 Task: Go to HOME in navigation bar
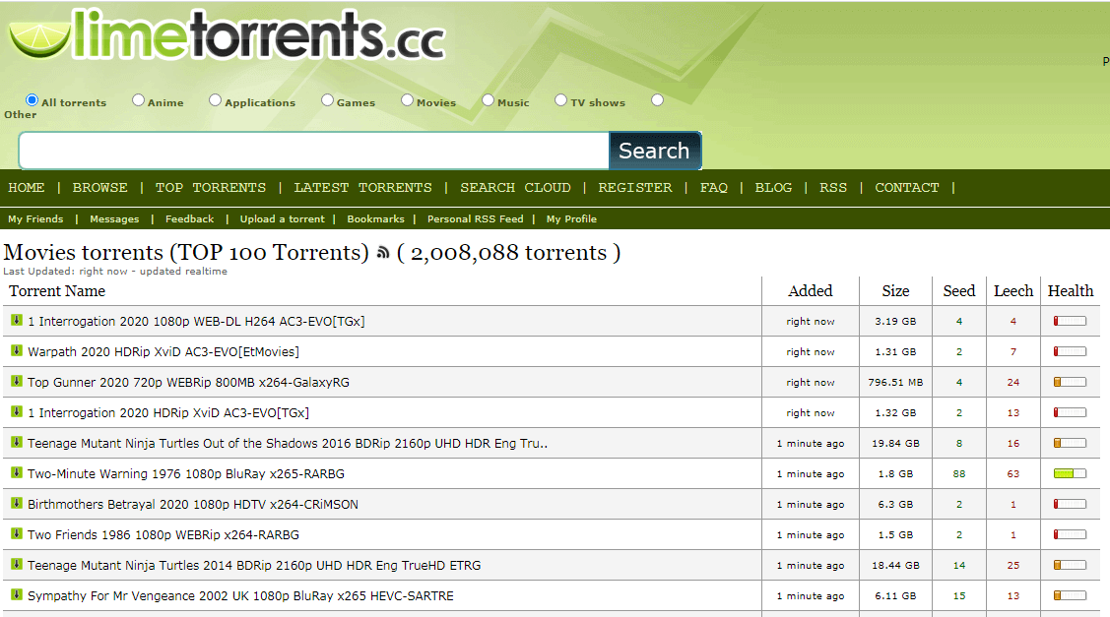click(27, 188)
